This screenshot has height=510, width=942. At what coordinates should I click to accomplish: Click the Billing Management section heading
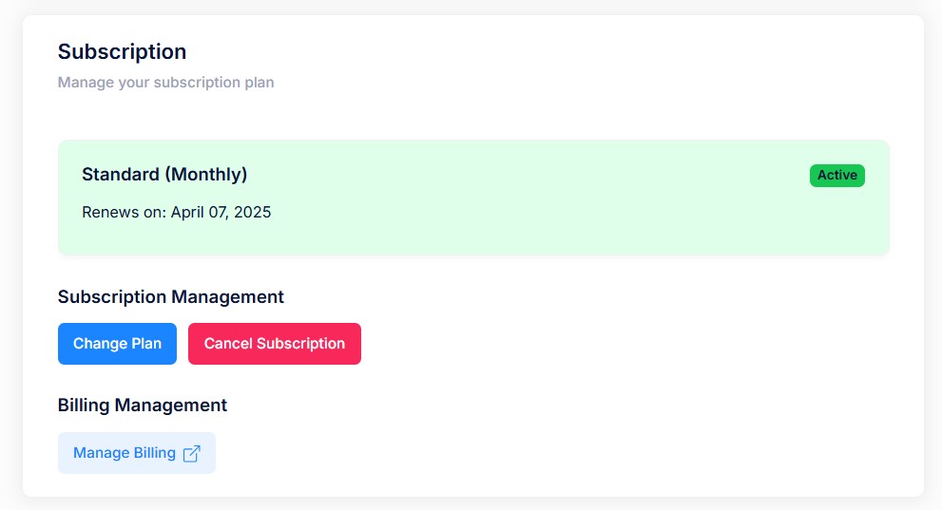click(143, 405)
